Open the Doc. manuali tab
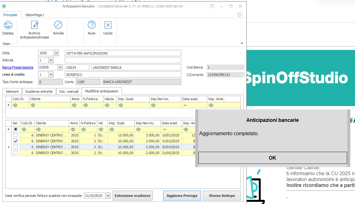 tap(69, 91)
